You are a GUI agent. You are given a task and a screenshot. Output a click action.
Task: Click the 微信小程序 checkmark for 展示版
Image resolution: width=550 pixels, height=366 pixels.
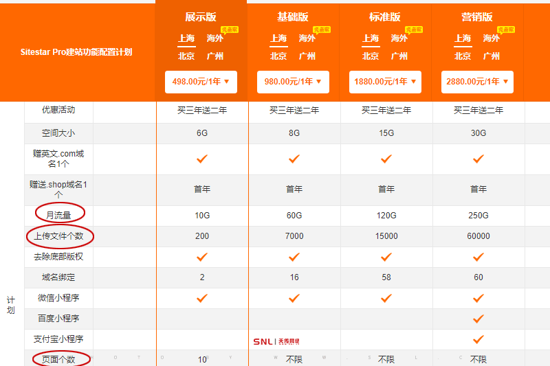202,298
